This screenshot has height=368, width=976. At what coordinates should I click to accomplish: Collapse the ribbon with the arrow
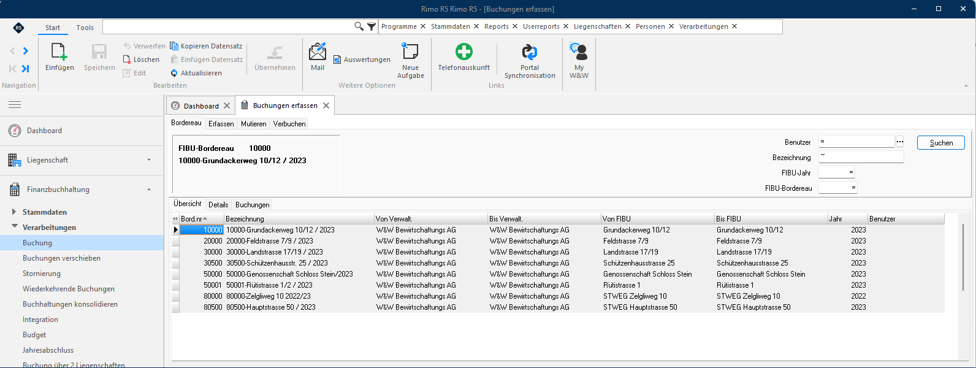click(x=967, y=86)
